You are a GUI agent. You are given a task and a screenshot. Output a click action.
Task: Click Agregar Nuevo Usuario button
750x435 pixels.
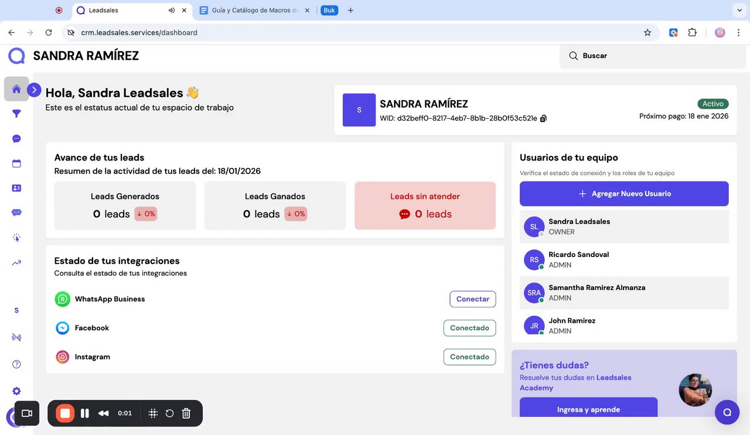tap(624, 194)
